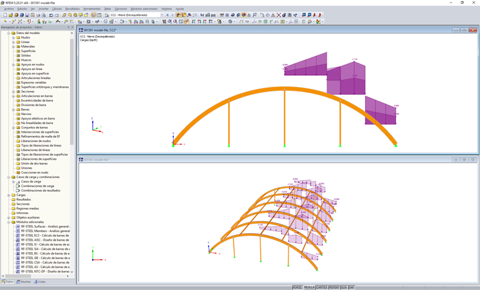Select Combinaciones de carga in navigator
Viewport: 480px width, 290px height.
tap(37, 186)
